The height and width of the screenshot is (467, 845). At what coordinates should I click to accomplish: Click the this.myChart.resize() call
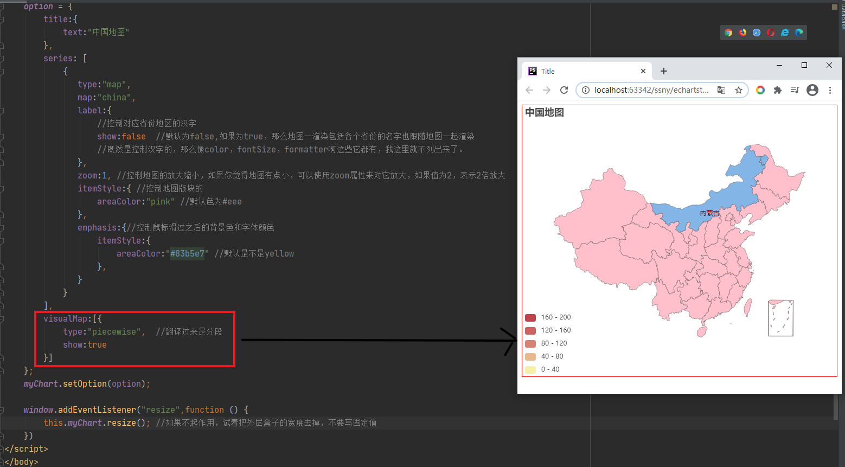pyautogui.click(x=97, y=423)
